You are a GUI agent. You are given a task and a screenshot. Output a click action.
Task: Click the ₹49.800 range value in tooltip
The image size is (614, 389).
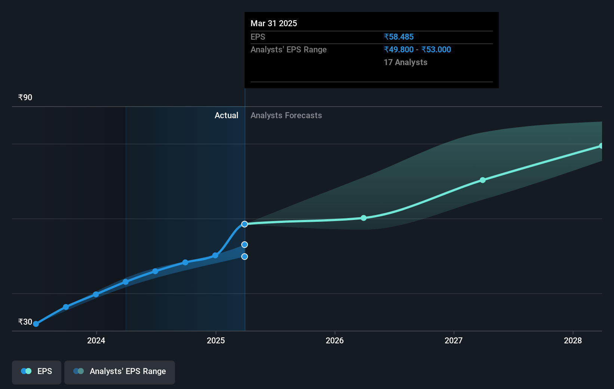[399, 50]
